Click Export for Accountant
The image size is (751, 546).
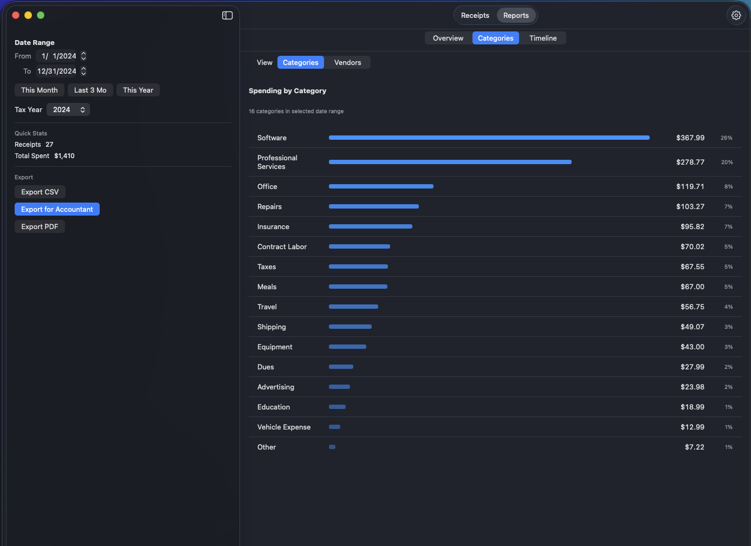coord(57,210)
